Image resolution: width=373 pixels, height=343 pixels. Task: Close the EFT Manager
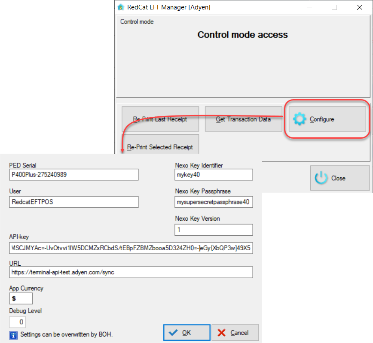coord(340,178)
